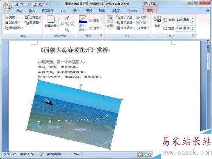Open Customize Quick Access Toolbar arrow
Image resolution: width=212 pixels, height=159 pixels.
pos(49,4)
